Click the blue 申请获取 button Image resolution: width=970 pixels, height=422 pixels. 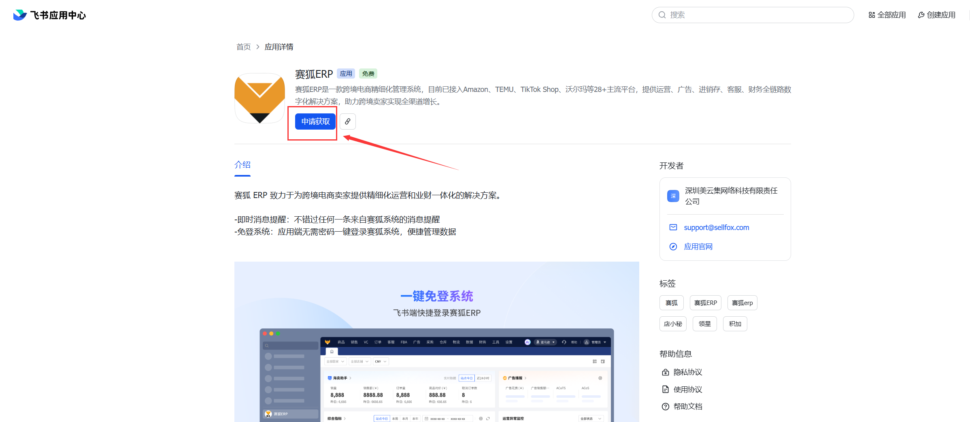pos(315,121)
